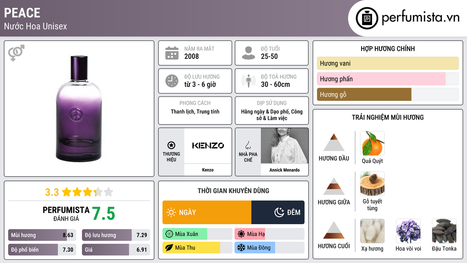Click the '30 - 60cm' sillage value

coord(275,84)
